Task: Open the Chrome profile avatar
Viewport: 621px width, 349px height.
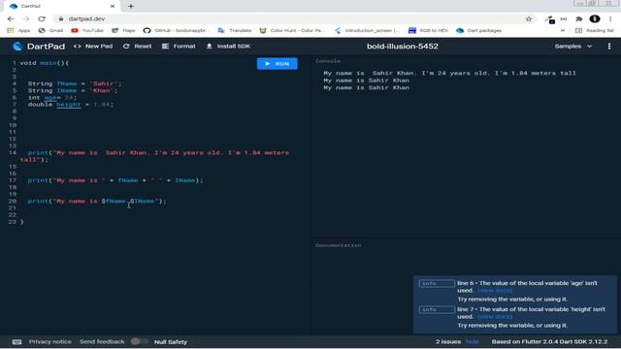Action: 595,18
